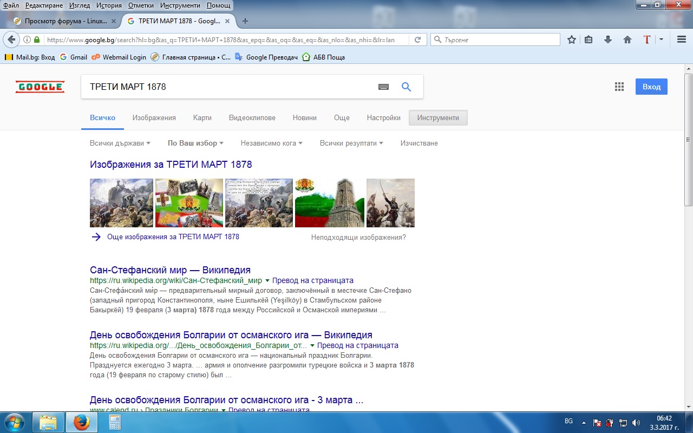
Task: Click the Firefox taskbar icon
Action: [81, 422]
